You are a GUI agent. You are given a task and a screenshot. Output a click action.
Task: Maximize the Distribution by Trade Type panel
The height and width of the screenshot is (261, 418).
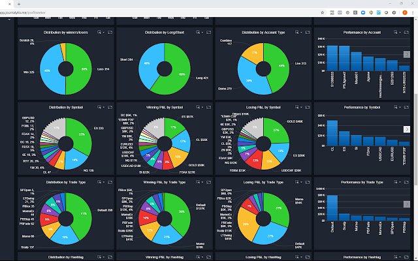pos(110,182)
